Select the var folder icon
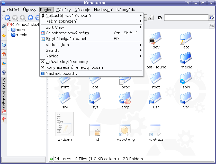The width and height of the screenshot is (216, 164). 186,98
